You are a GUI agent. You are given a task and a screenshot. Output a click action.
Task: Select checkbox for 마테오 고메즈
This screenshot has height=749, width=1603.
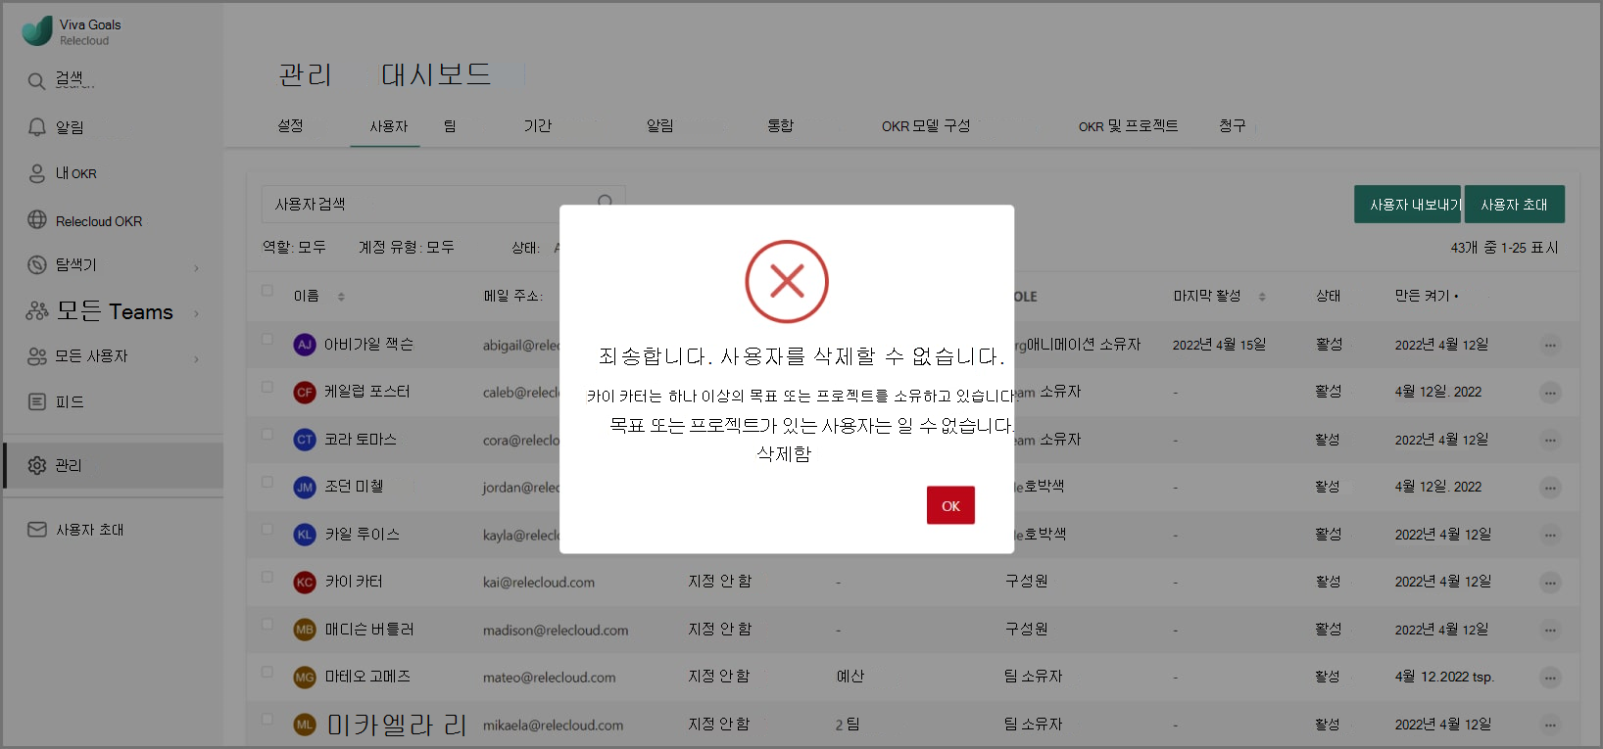click(267, 673)
